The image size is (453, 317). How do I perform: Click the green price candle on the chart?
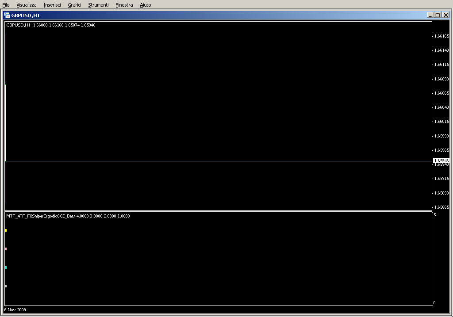point(5,123)
